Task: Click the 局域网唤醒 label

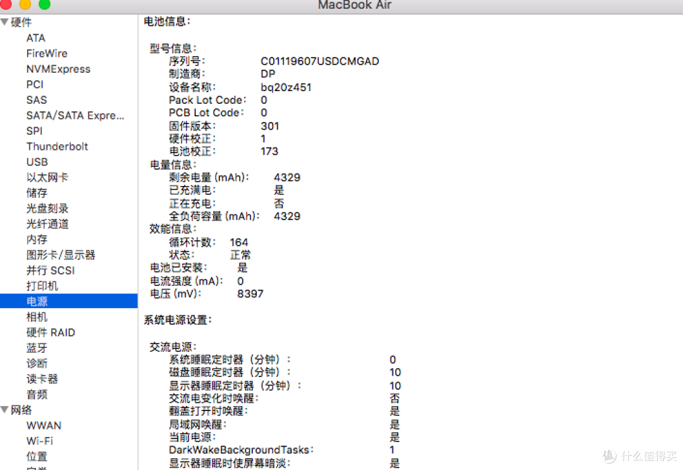Action: pos(197,424)
